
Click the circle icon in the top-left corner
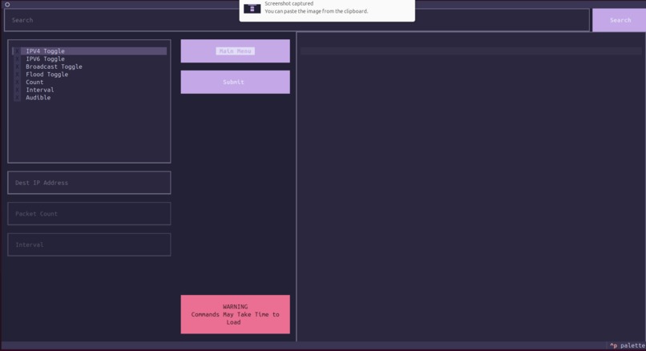(7, 5)
